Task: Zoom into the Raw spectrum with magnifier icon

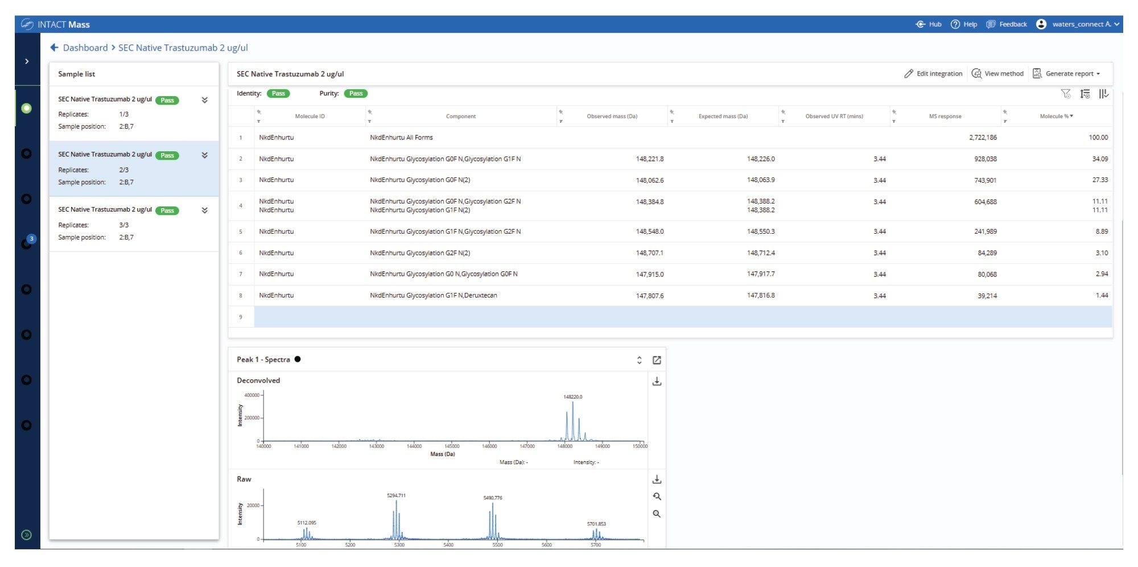Action: pyautogui.click(x=658, y=496)
